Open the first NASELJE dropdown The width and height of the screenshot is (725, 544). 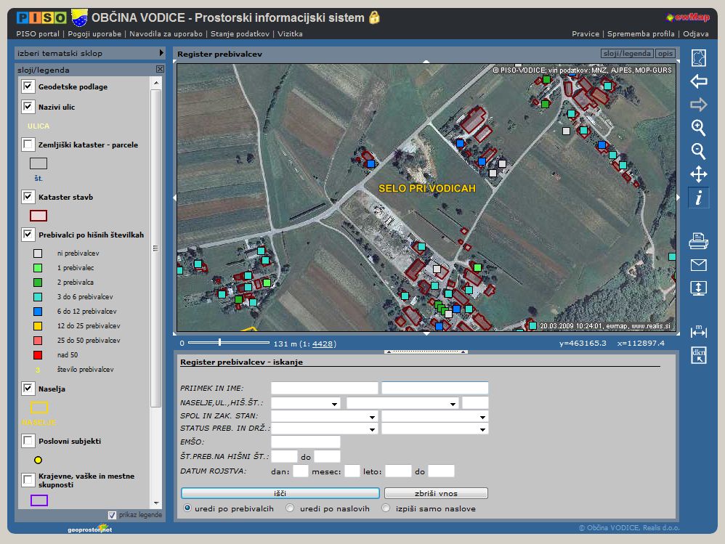pos(306,403)
